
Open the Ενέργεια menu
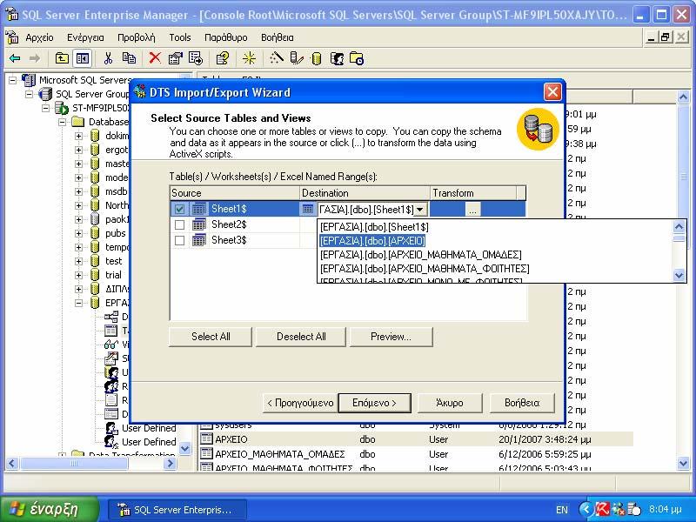[x=85, y=37]
